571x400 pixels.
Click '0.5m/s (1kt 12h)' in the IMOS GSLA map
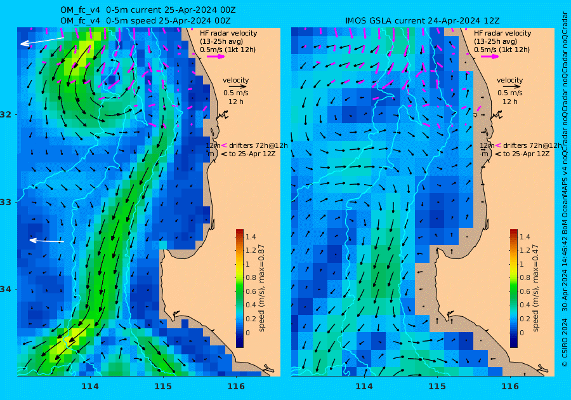click(501, 50)
